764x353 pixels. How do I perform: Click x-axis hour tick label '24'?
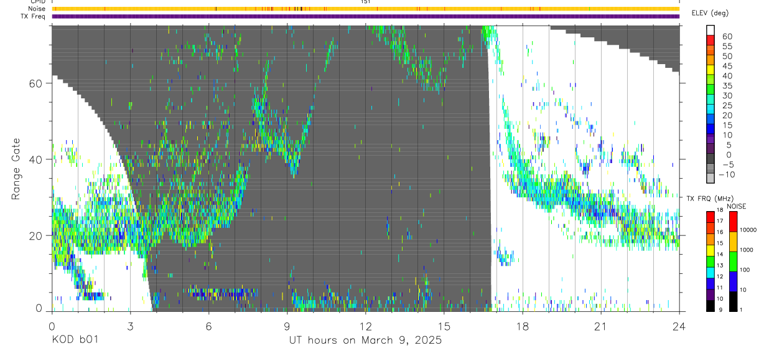pyautogui.click(x=679, y=326)
